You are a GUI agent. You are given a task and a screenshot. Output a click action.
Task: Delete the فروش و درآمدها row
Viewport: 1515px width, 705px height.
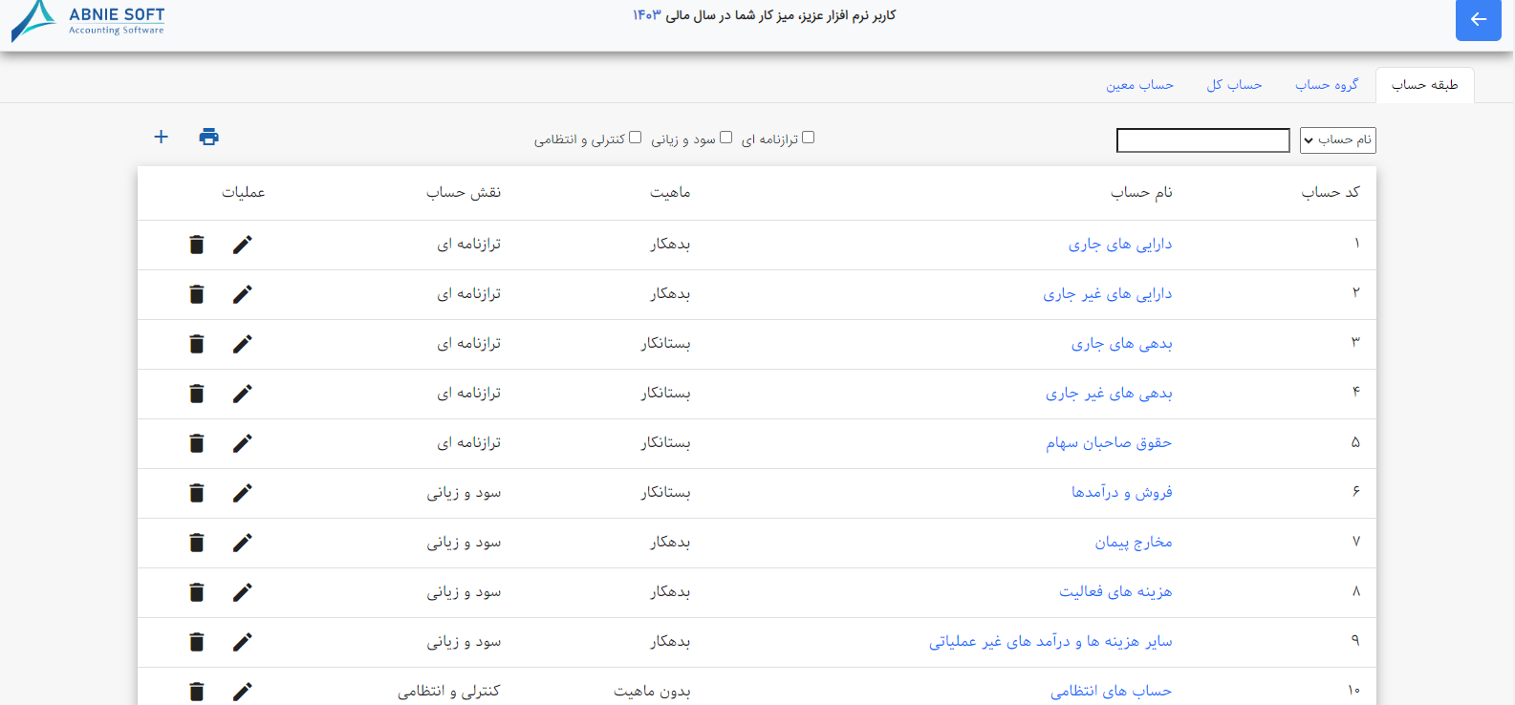[x=197, y=493]
